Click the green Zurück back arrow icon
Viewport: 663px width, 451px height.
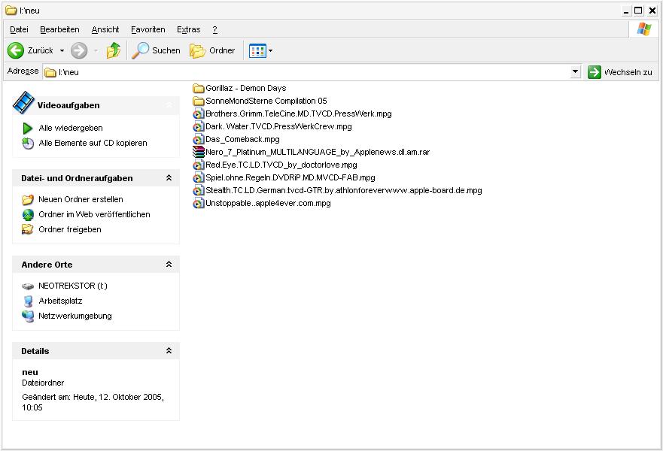coord(16,50)
